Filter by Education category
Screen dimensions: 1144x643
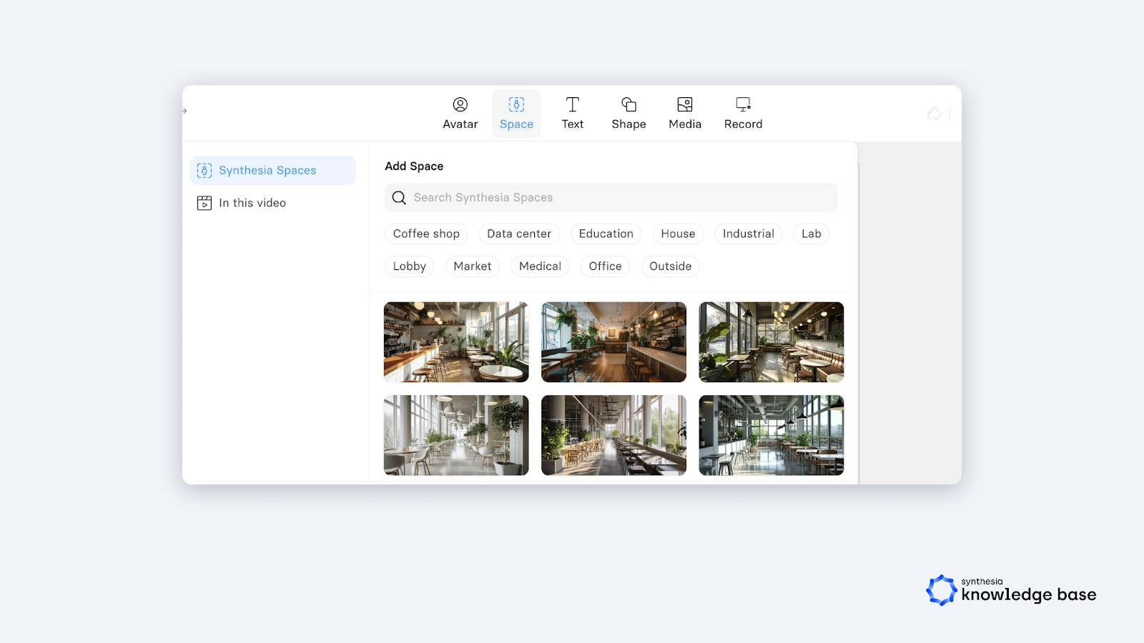click(606, 234)
